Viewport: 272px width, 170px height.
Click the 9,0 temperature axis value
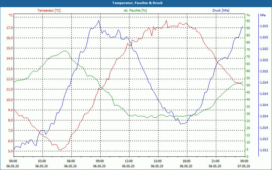[x=10, y=110]
